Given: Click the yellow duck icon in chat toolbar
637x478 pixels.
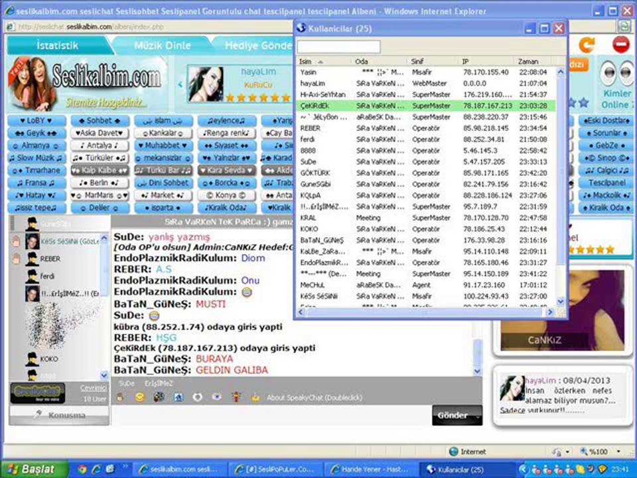Looking at the screenshot, I should (255, 398).
